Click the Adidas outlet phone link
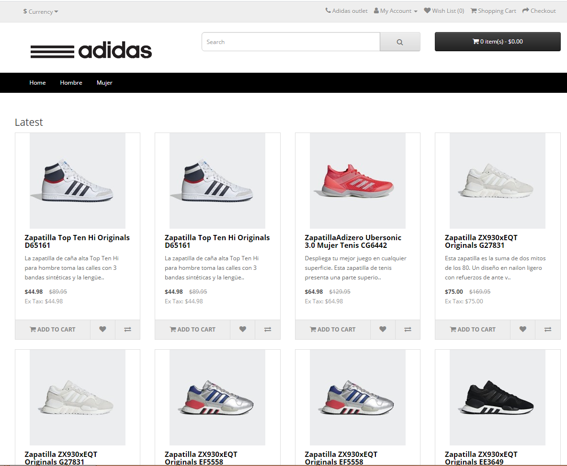 pyautogui.click(x=346, y=11)
